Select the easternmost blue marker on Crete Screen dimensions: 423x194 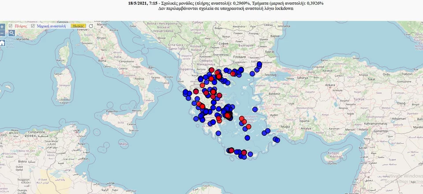250,154
